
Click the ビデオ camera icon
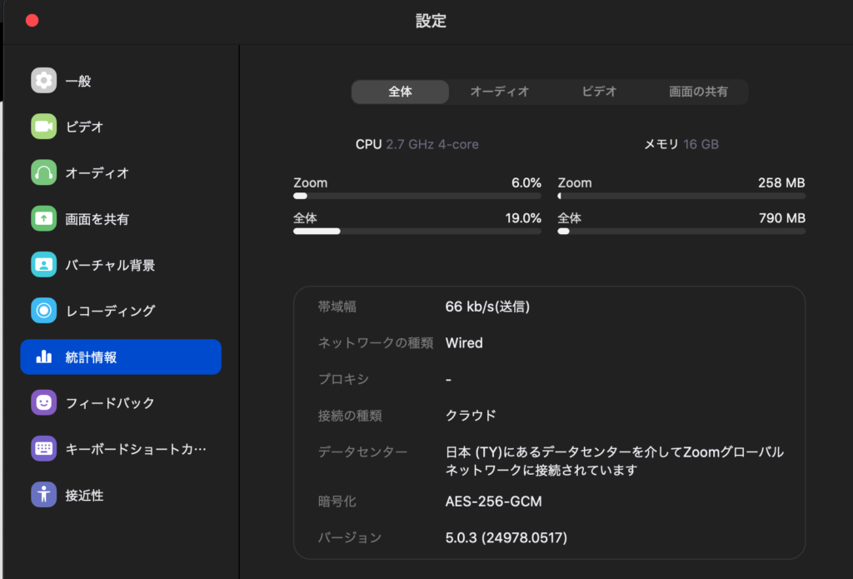(x=43, y=127)
